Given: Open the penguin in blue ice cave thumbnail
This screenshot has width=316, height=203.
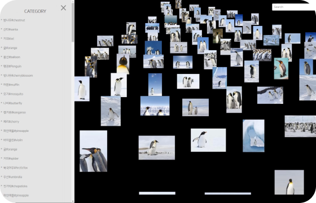Looking at the screenshot, I should click(x=253, y=136).
